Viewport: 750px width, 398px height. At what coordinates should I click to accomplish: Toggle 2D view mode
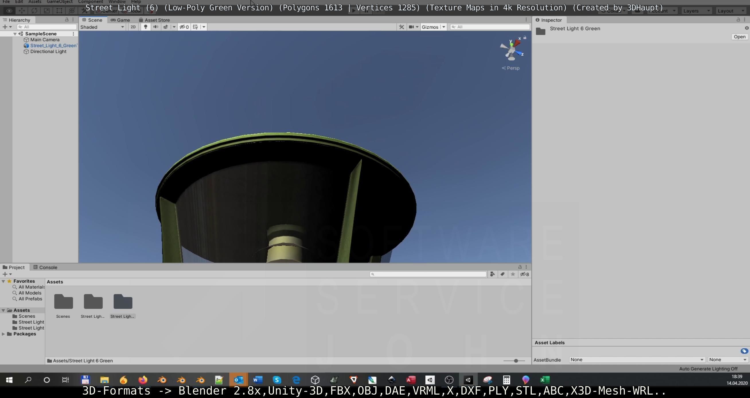(x=133, y=27)
